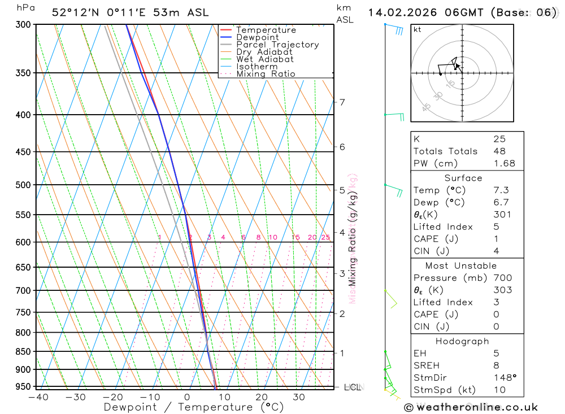Click the PW (cm) value 1.68
Screen dimensions: 565x414
[505, 164]
